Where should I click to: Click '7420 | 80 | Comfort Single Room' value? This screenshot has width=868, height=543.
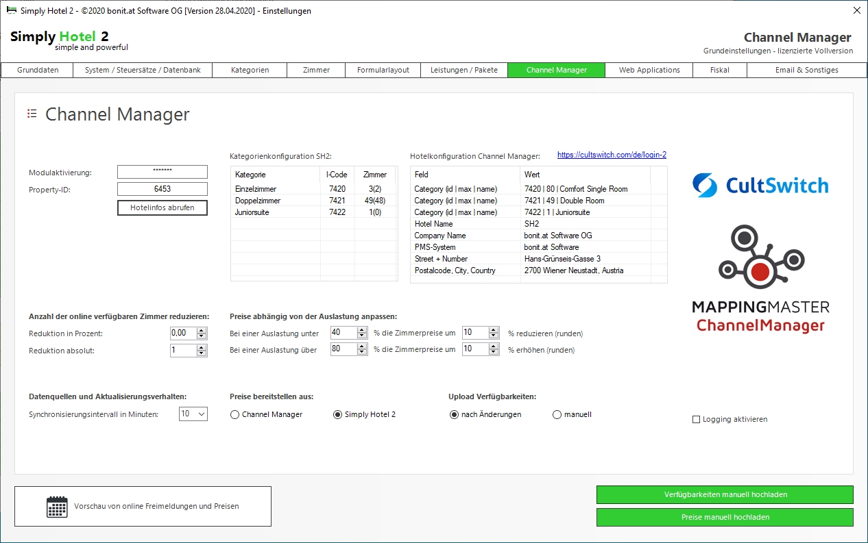pyautogui.click(x=576, y=189)
